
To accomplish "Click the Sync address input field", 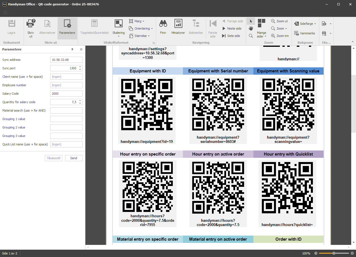I will [66, 60].
